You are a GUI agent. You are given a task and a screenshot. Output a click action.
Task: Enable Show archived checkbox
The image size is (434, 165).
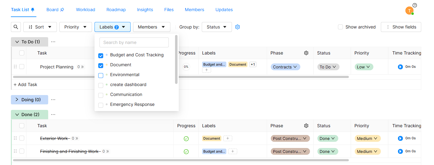[340, 27]
